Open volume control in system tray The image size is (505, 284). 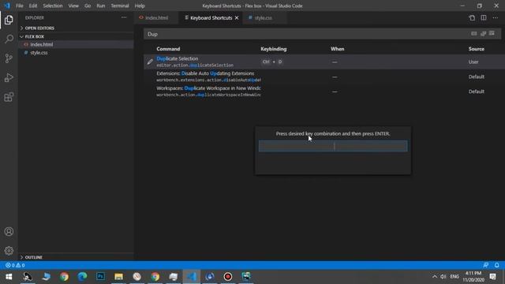tap(443, 277)
